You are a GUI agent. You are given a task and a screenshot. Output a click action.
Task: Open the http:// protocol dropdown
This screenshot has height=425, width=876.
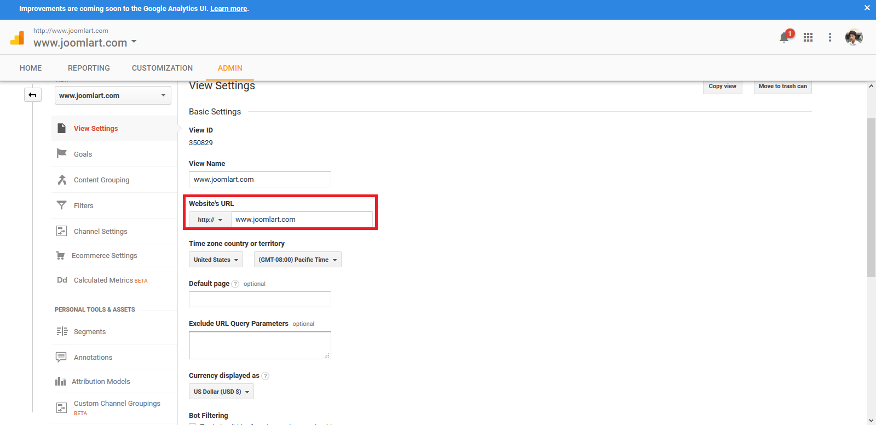click(x=210, y=220)
